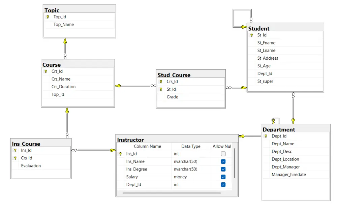Viewport: 337px width, 214px height.
Task: Uncheck Allow Nulls for Salary
Action: tap(223, 177)
